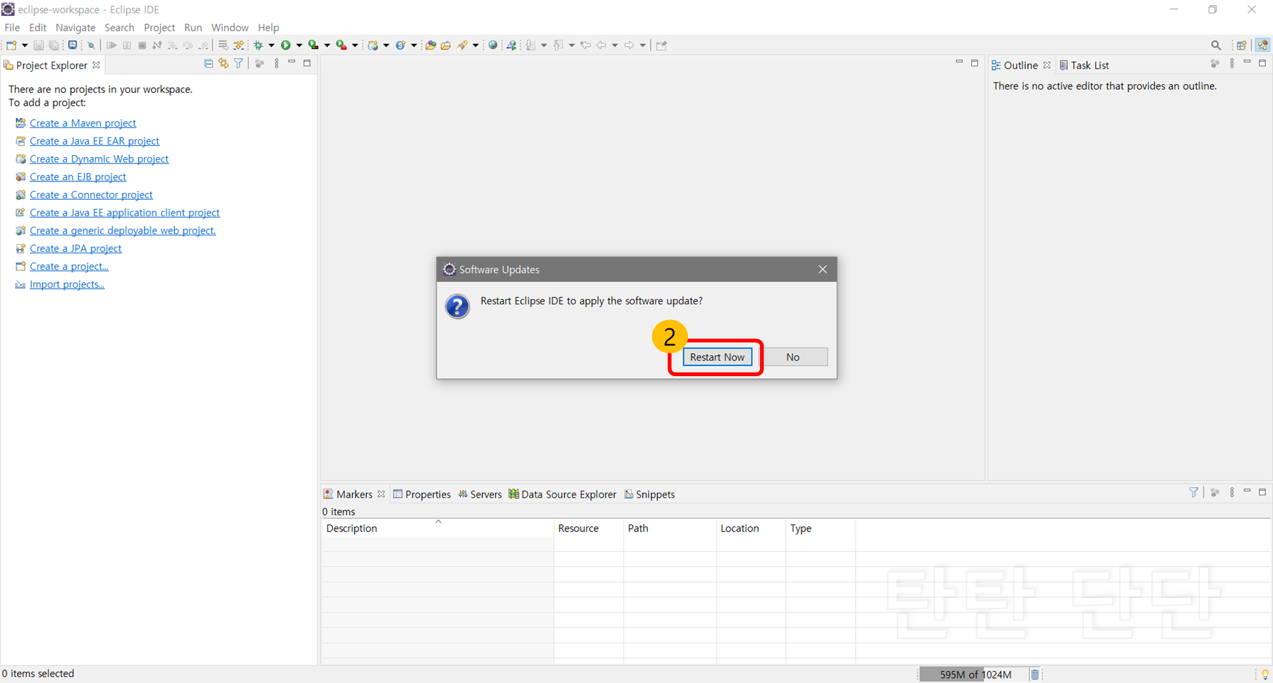The image size is (1273, 683).
Task: Click the Last Edit Location icon
Action: 586,45
